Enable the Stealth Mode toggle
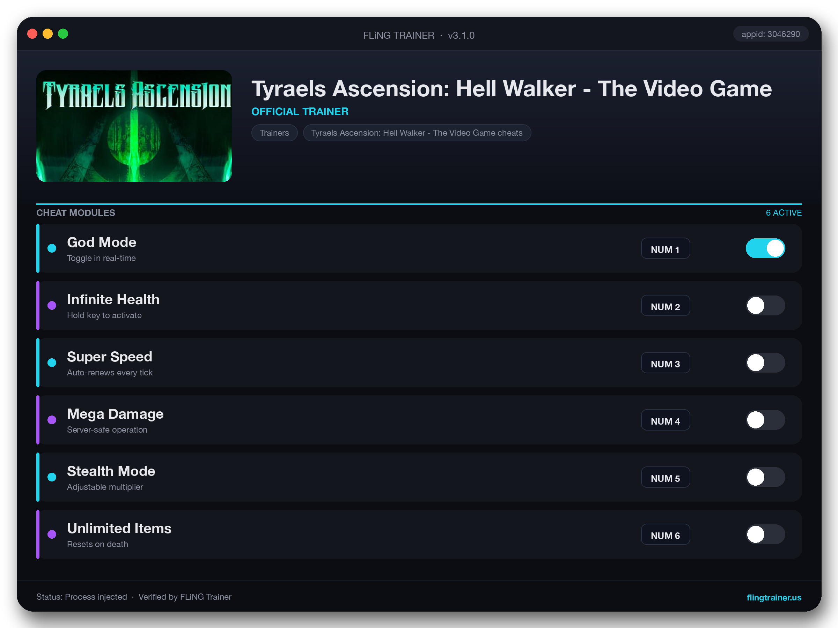The width and height of the screenshot is (838, 628). click(765, 477)
